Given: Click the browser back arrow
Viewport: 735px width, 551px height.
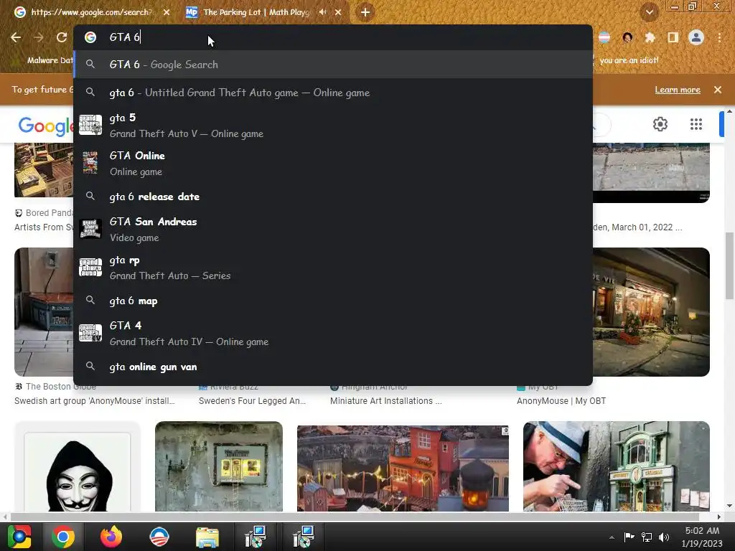Looking at the screenshot, I should 16,37.
